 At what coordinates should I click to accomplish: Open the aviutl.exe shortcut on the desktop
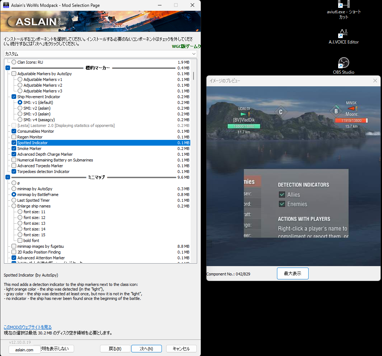click(x=343, y=4)
